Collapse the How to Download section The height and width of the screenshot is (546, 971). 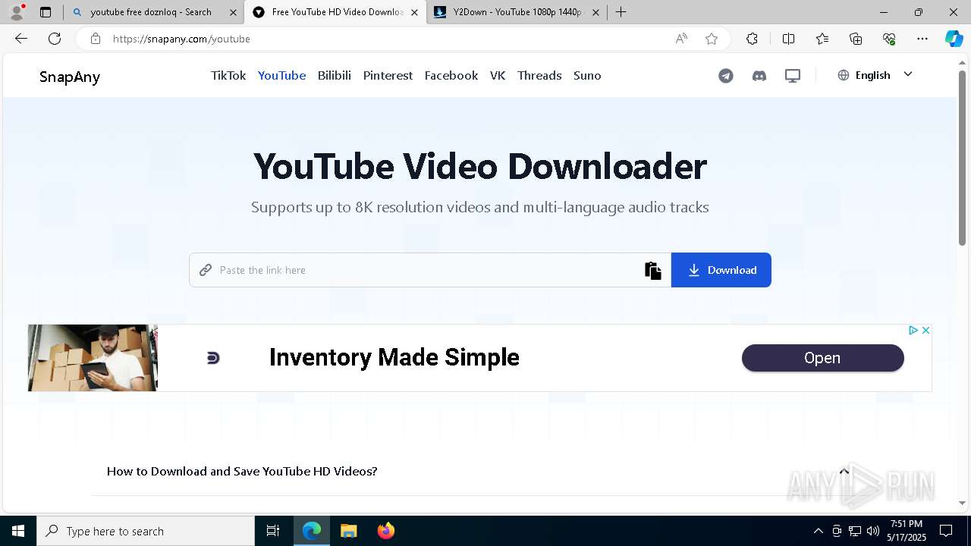[844, 471]
